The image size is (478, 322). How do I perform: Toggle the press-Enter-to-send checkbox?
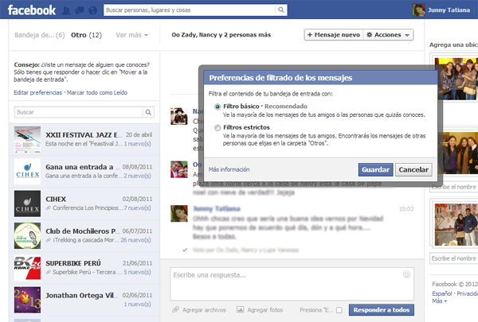pos(339,310)
